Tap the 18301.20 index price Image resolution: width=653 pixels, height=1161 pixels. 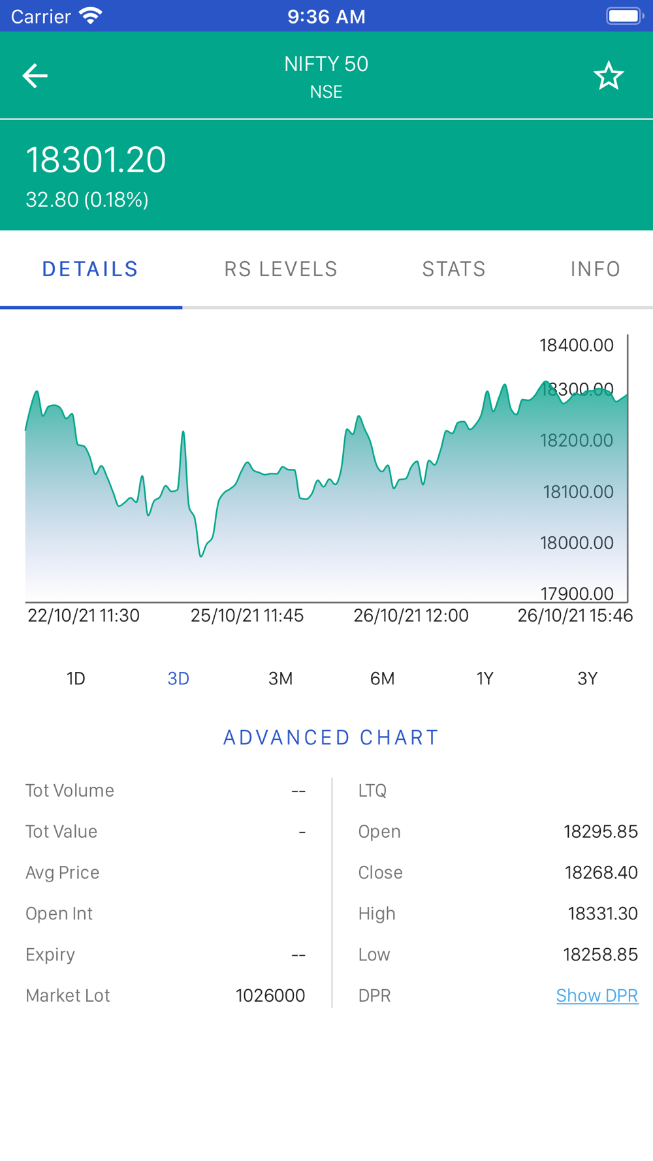(x=96, y=160)
